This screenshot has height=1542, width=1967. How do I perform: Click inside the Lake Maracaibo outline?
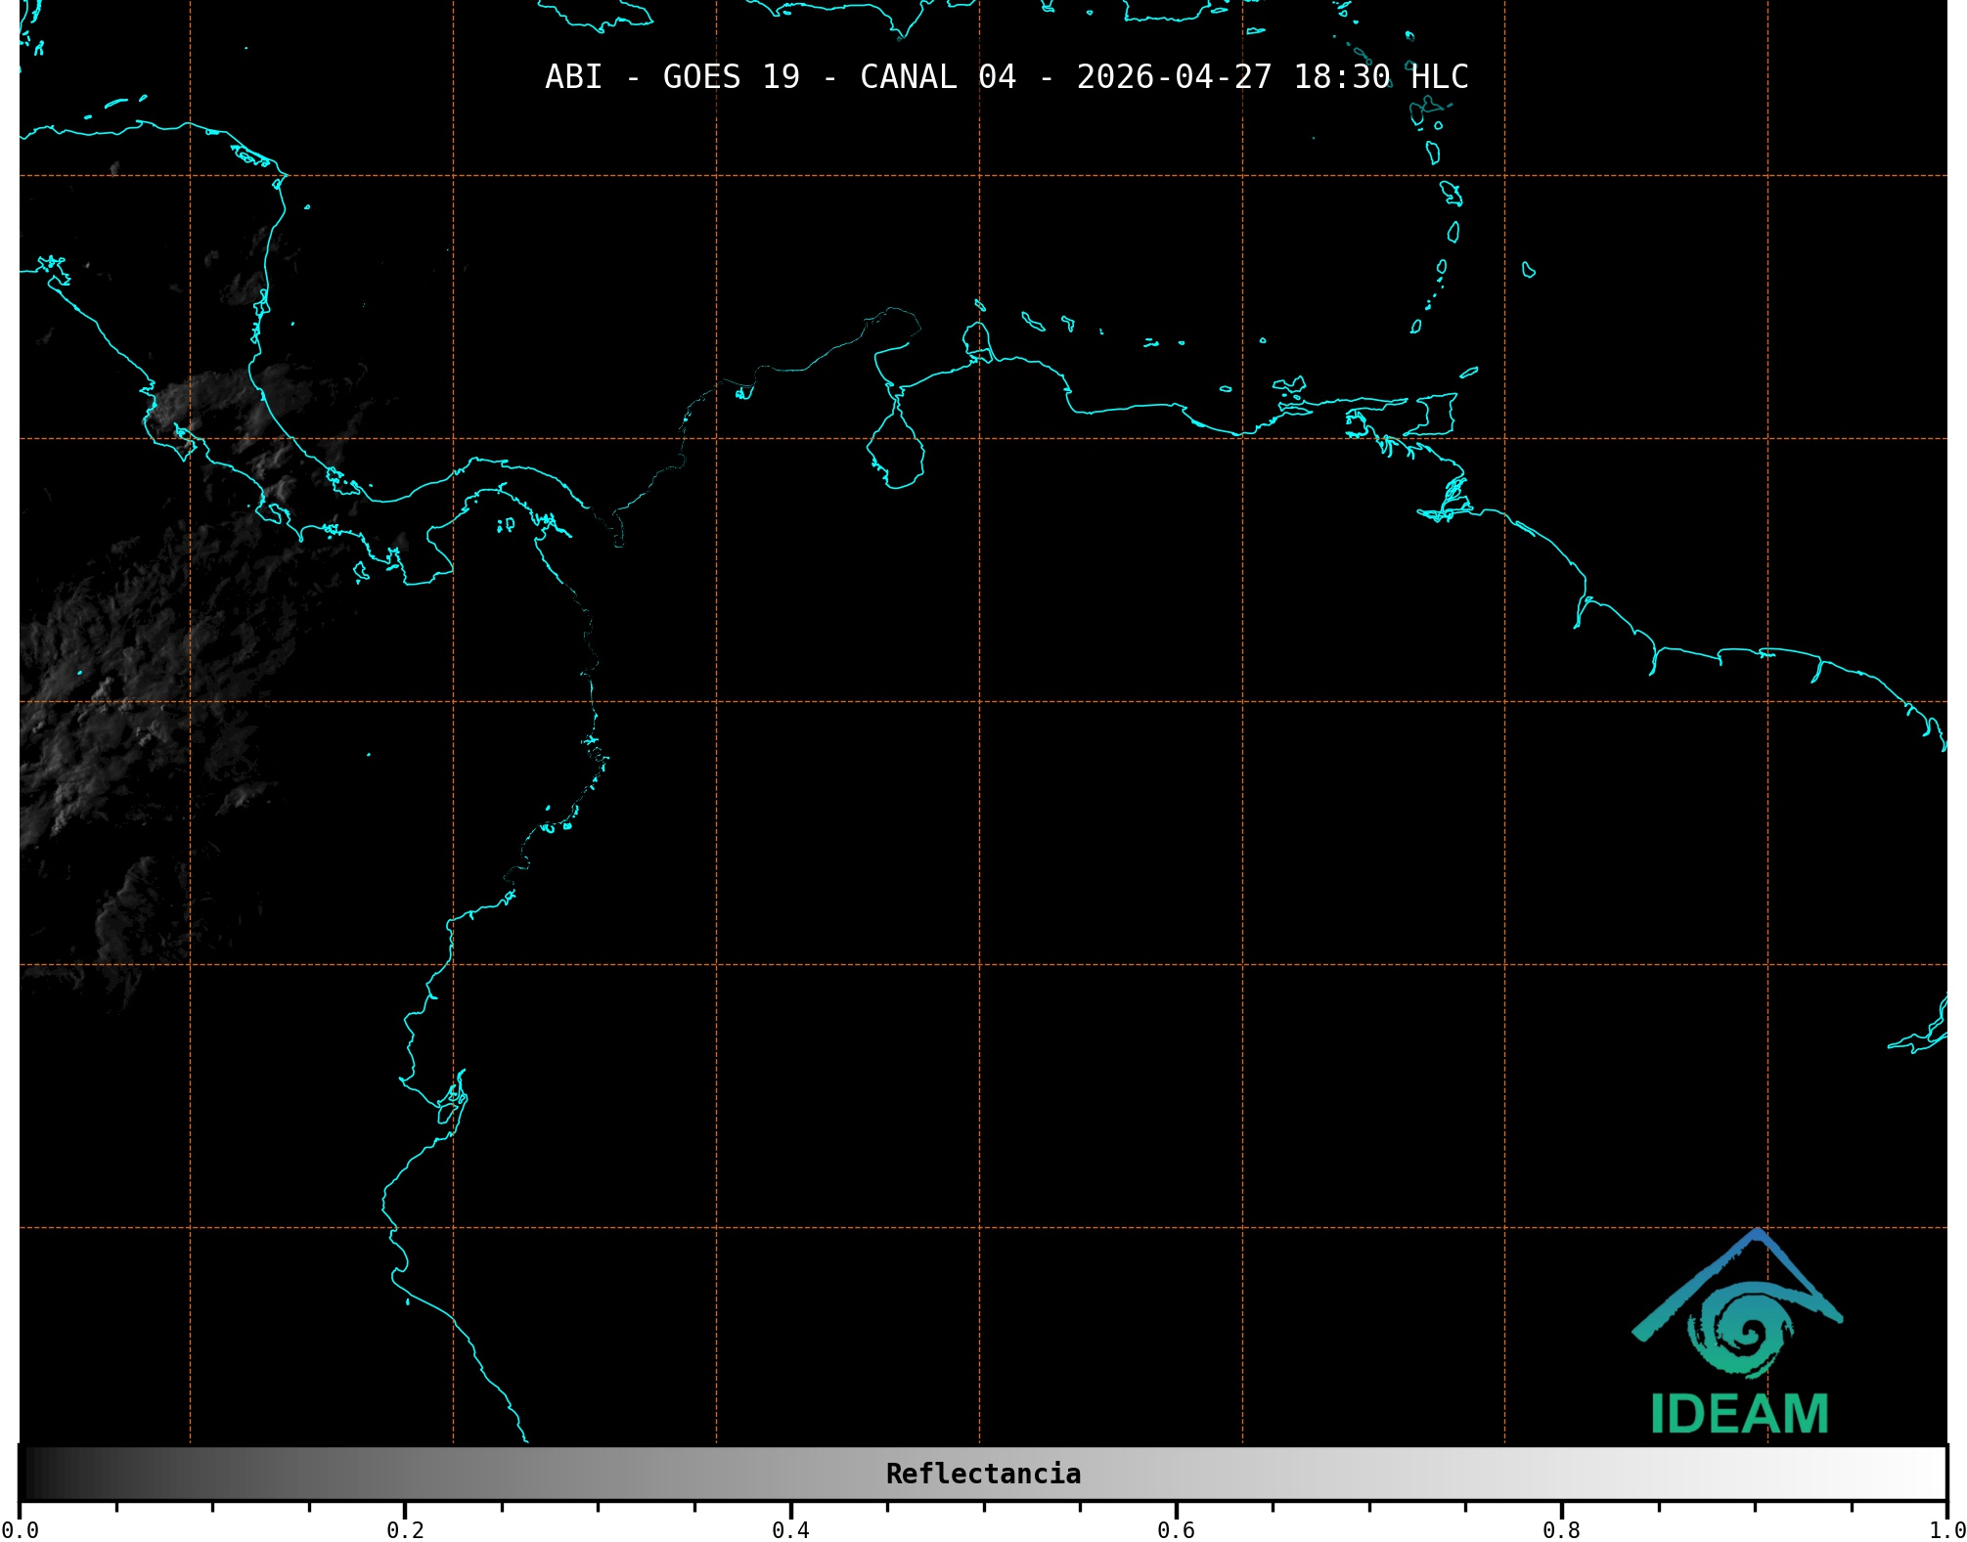(896, 455)
